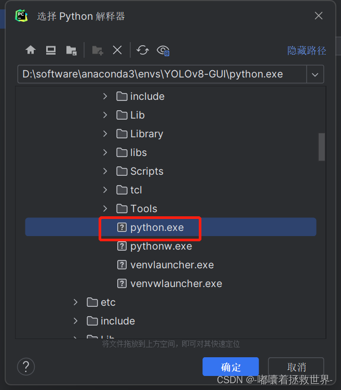
Task: Select the Scripts folder row
Action: (171, 171)
